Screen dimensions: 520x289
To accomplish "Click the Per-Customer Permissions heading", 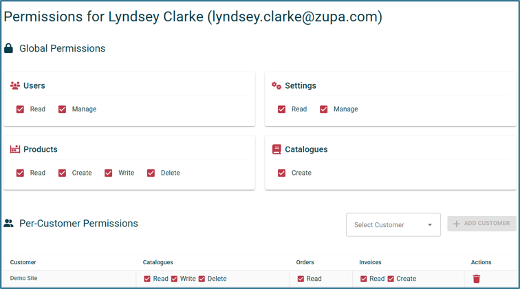I will pos(78,224).
